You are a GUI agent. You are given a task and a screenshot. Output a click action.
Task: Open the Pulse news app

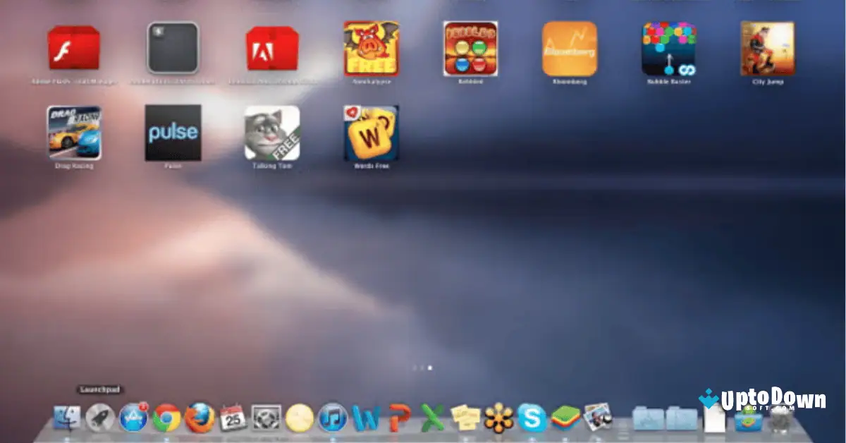(173, 133)
